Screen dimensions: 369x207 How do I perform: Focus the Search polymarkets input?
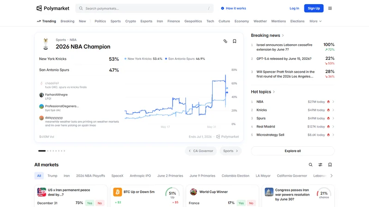point(144,8)
